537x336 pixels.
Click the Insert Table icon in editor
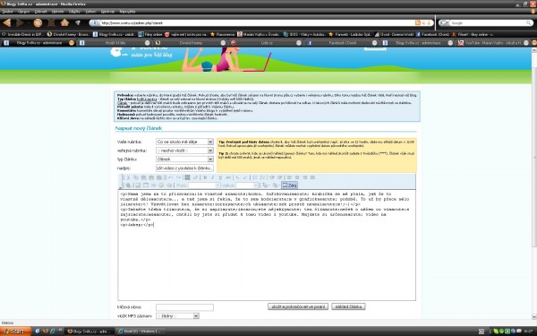coord(146,185)
